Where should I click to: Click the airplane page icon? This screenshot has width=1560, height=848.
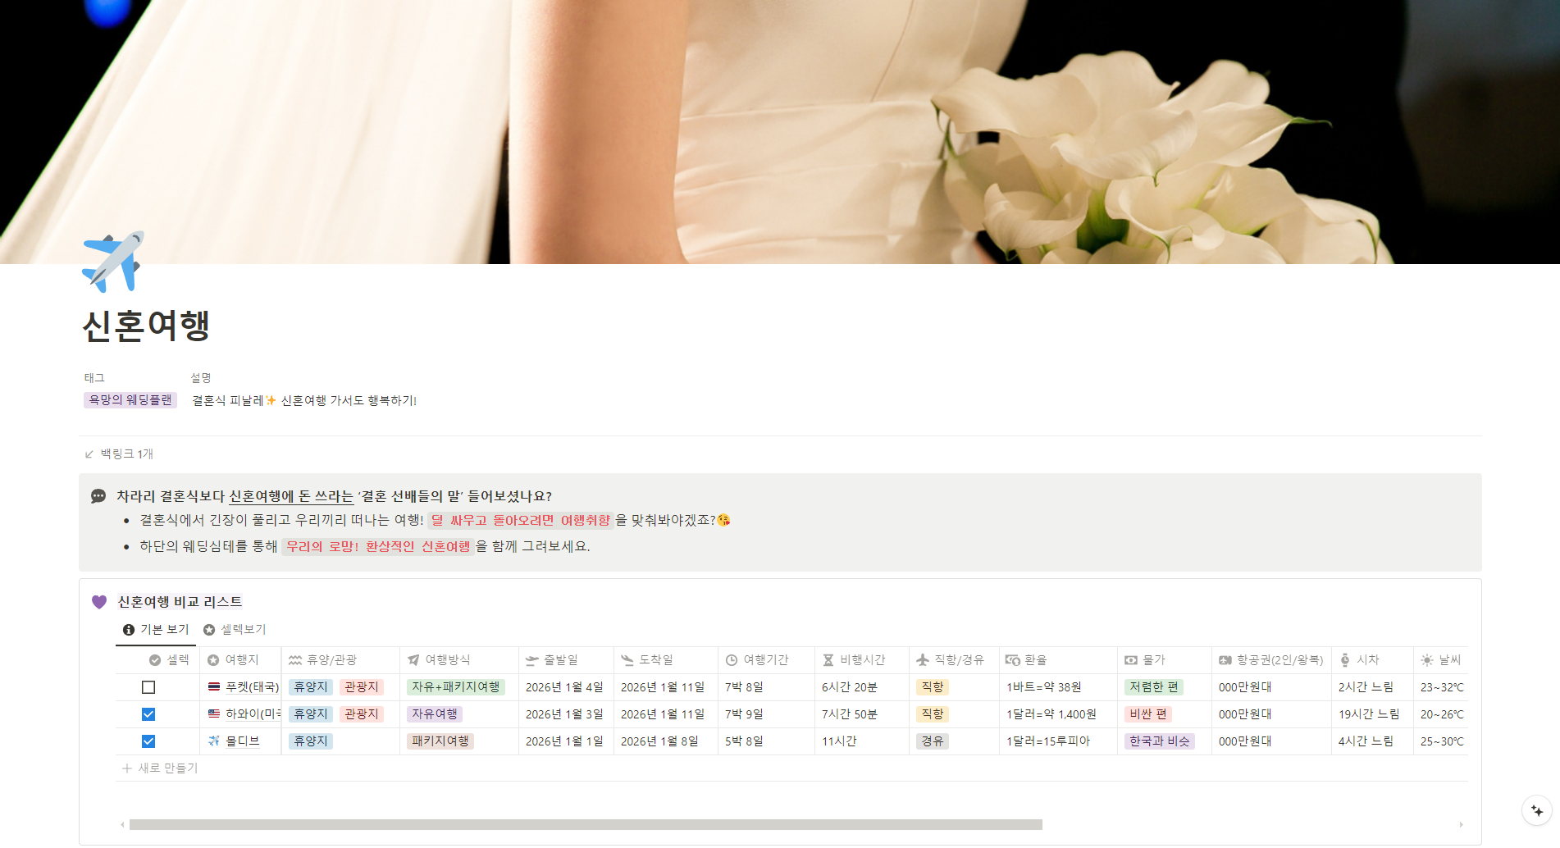[113, 262]
